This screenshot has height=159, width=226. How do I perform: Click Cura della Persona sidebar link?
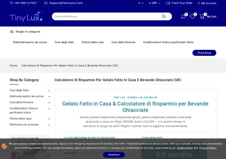21,102
